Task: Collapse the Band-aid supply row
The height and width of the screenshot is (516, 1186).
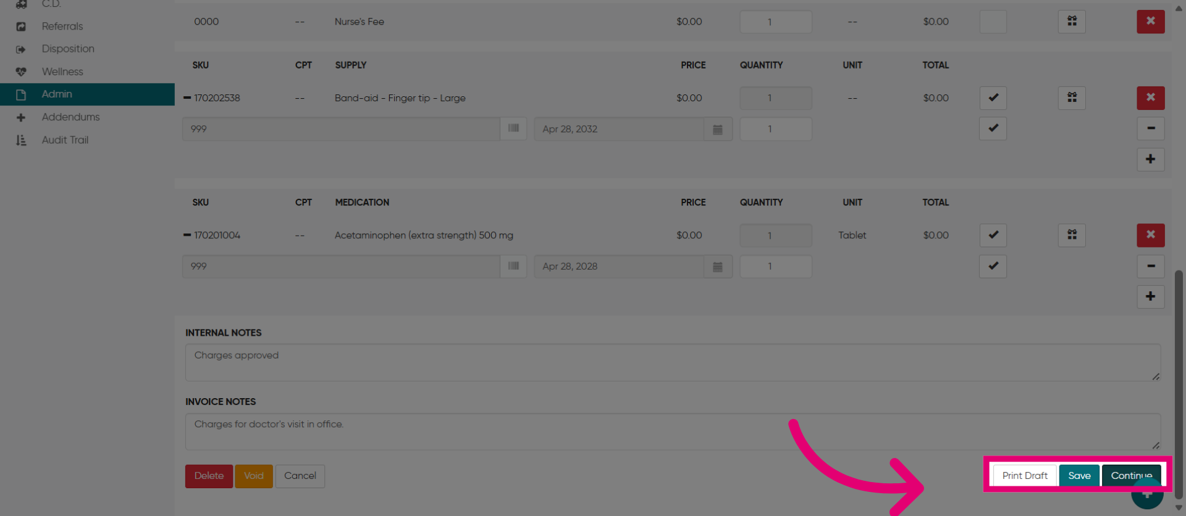Action: pyautogui.click(x=187, y=98)
